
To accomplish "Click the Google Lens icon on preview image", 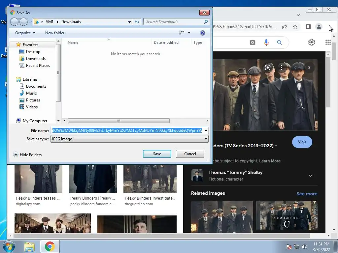I will 268,68.
